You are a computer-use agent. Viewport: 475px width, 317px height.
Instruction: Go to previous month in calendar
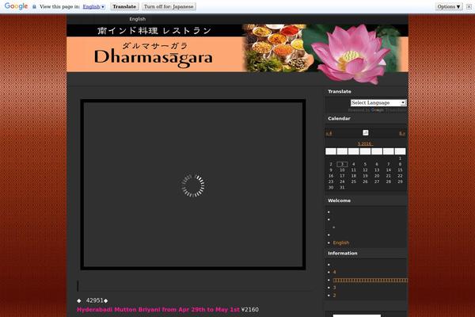(329, 133)
